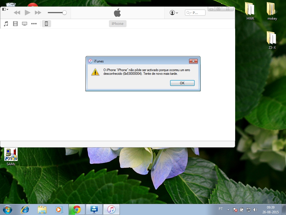The height and width of the screenshot is (215, 286).
Task: Click the PT language indicator
Action: (221, 209)
